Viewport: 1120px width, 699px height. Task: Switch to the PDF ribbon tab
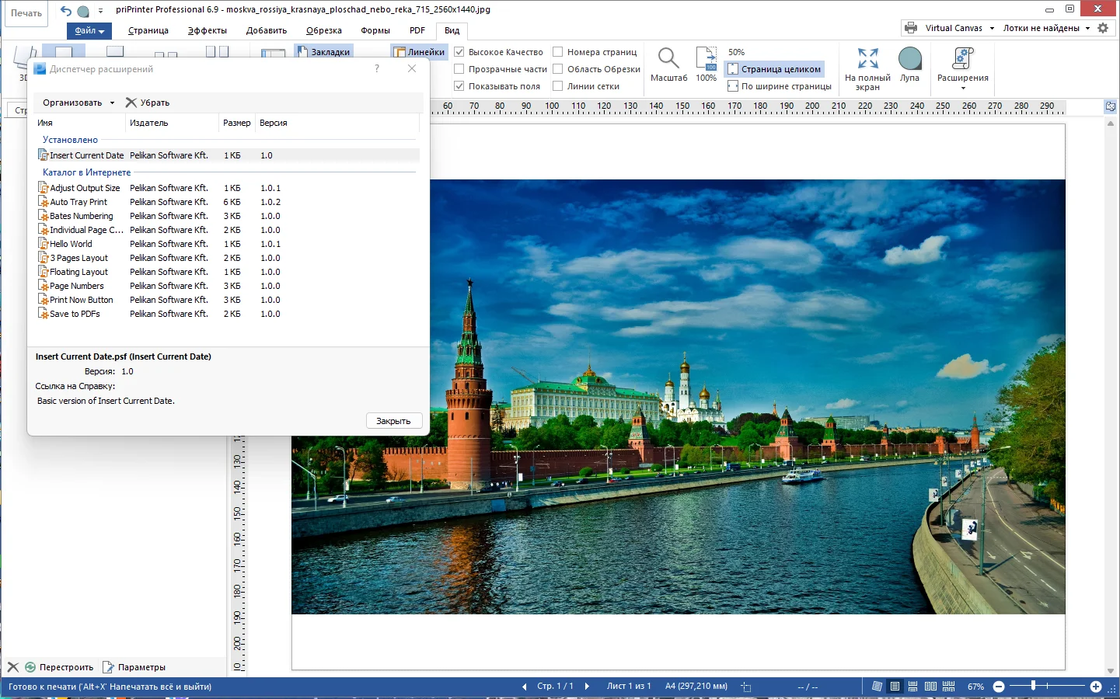click(x=417, y=31)
